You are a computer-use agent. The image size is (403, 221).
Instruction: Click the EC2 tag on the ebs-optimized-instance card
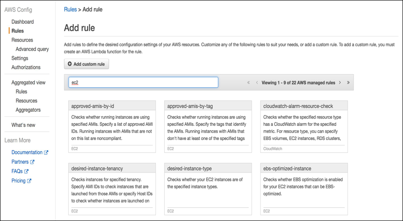tap(266, 211)
